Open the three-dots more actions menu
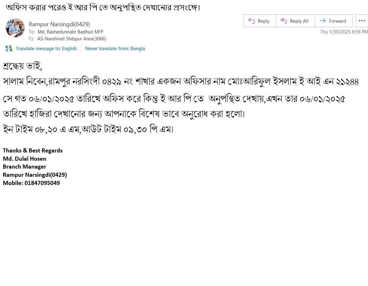The width and height of the screenshot is (368, 286). pos(362,21)
